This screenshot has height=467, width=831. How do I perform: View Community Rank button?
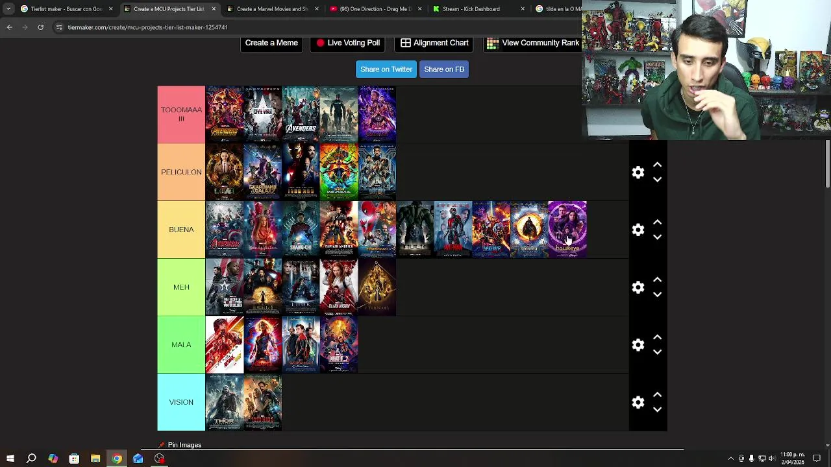coord(533,43)
